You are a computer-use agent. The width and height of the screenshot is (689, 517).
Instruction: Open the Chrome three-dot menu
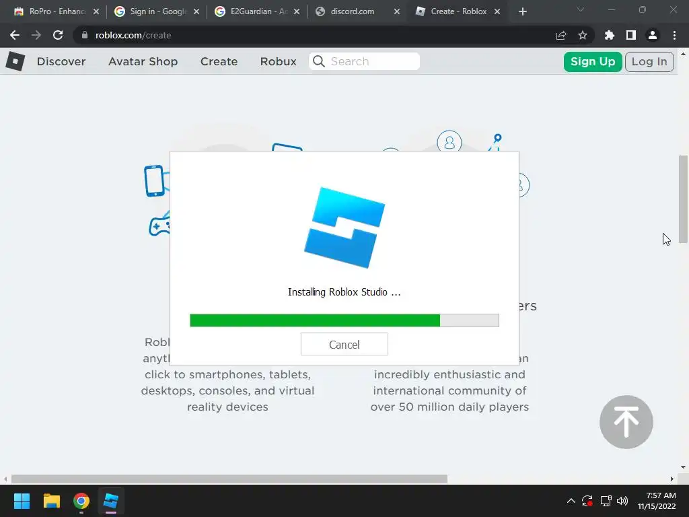tap(674, 35)
